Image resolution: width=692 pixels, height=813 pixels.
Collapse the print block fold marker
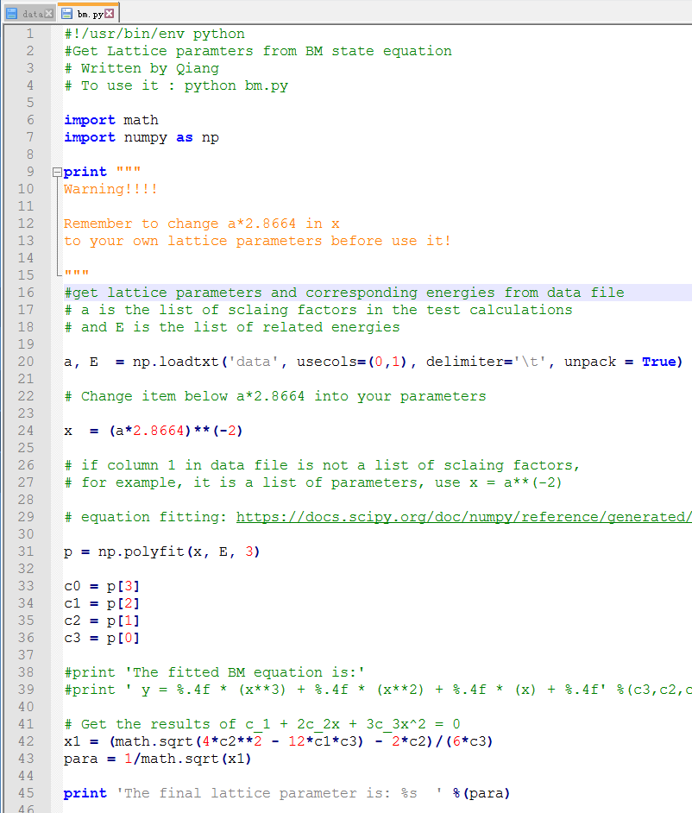(x=57, y=172)
